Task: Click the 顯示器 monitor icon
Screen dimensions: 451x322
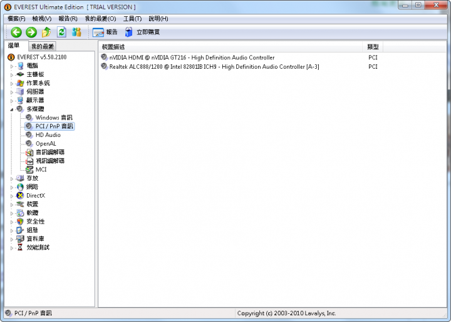Action: pos(20,100)
